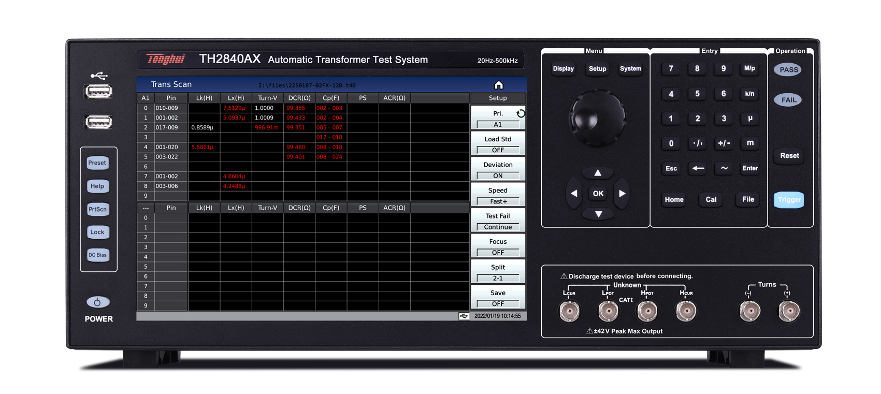
Task: Click the rotary knob
Action: click(597, 118)
